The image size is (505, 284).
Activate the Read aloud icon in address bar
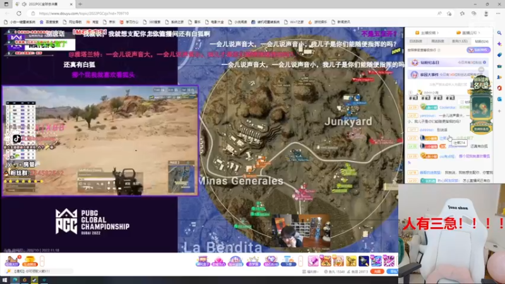(x=439, y=13)
